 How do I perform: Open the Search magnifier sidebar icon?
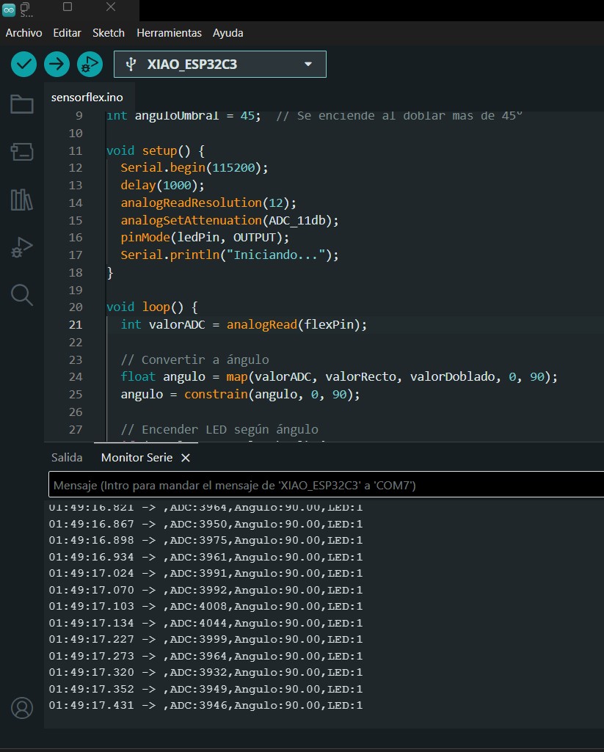22,295
